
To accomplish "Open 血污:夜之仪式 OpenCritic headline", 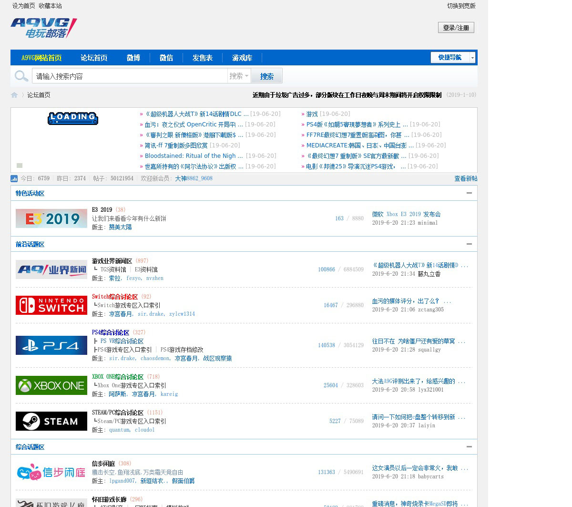I will (194, 124).
